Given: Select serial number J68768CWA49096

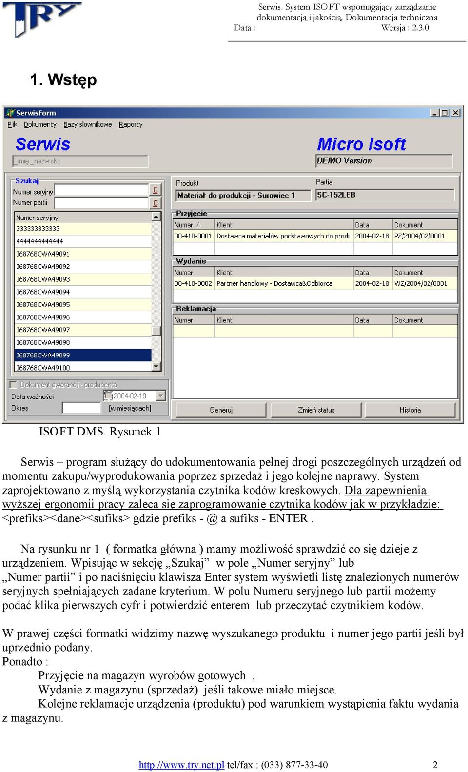Looking at the screenshot, I should tap(83, 317).
